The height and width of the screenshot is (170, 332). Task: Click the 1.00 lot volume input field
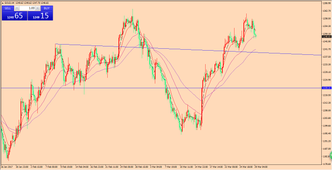click(x=28, y=8)
